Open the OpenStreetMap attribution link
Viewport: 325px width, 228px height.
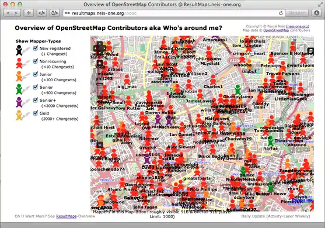coord(276,30)
